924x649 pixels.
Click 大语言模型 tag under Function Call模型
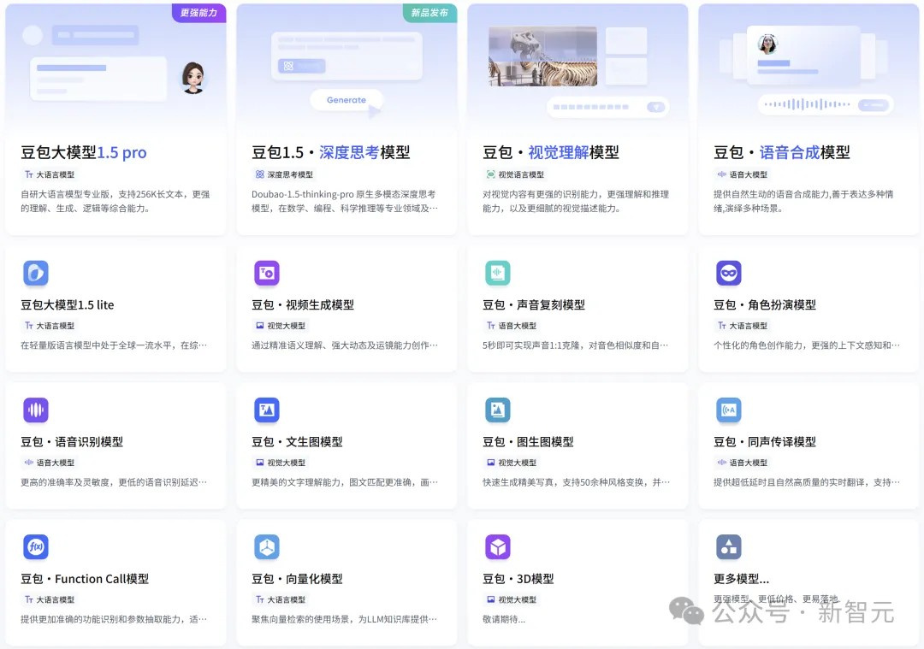[50, 599]
